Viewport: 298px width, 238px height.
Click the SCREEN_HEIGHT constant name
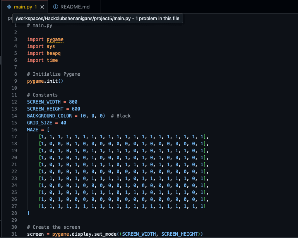coord(45,109)
